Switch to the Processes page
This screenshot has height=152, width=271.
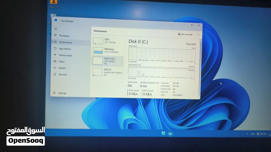[x=64, y=36]
